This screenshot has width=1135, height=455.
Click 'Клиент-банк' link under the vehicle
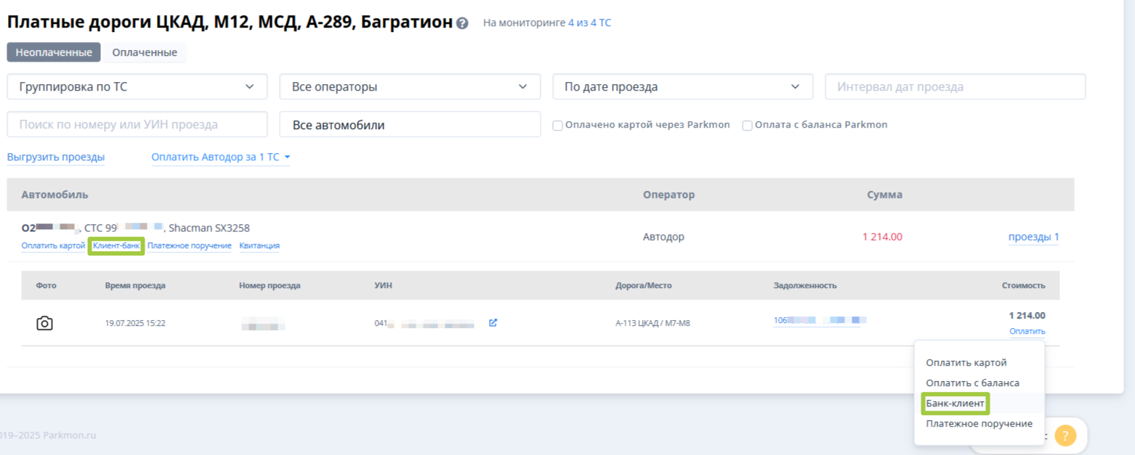pyautogui.click(x=116, y=246)
